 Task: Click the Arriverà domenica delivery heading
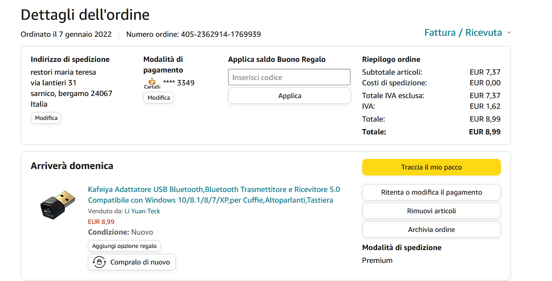click(x=72, y=166)
